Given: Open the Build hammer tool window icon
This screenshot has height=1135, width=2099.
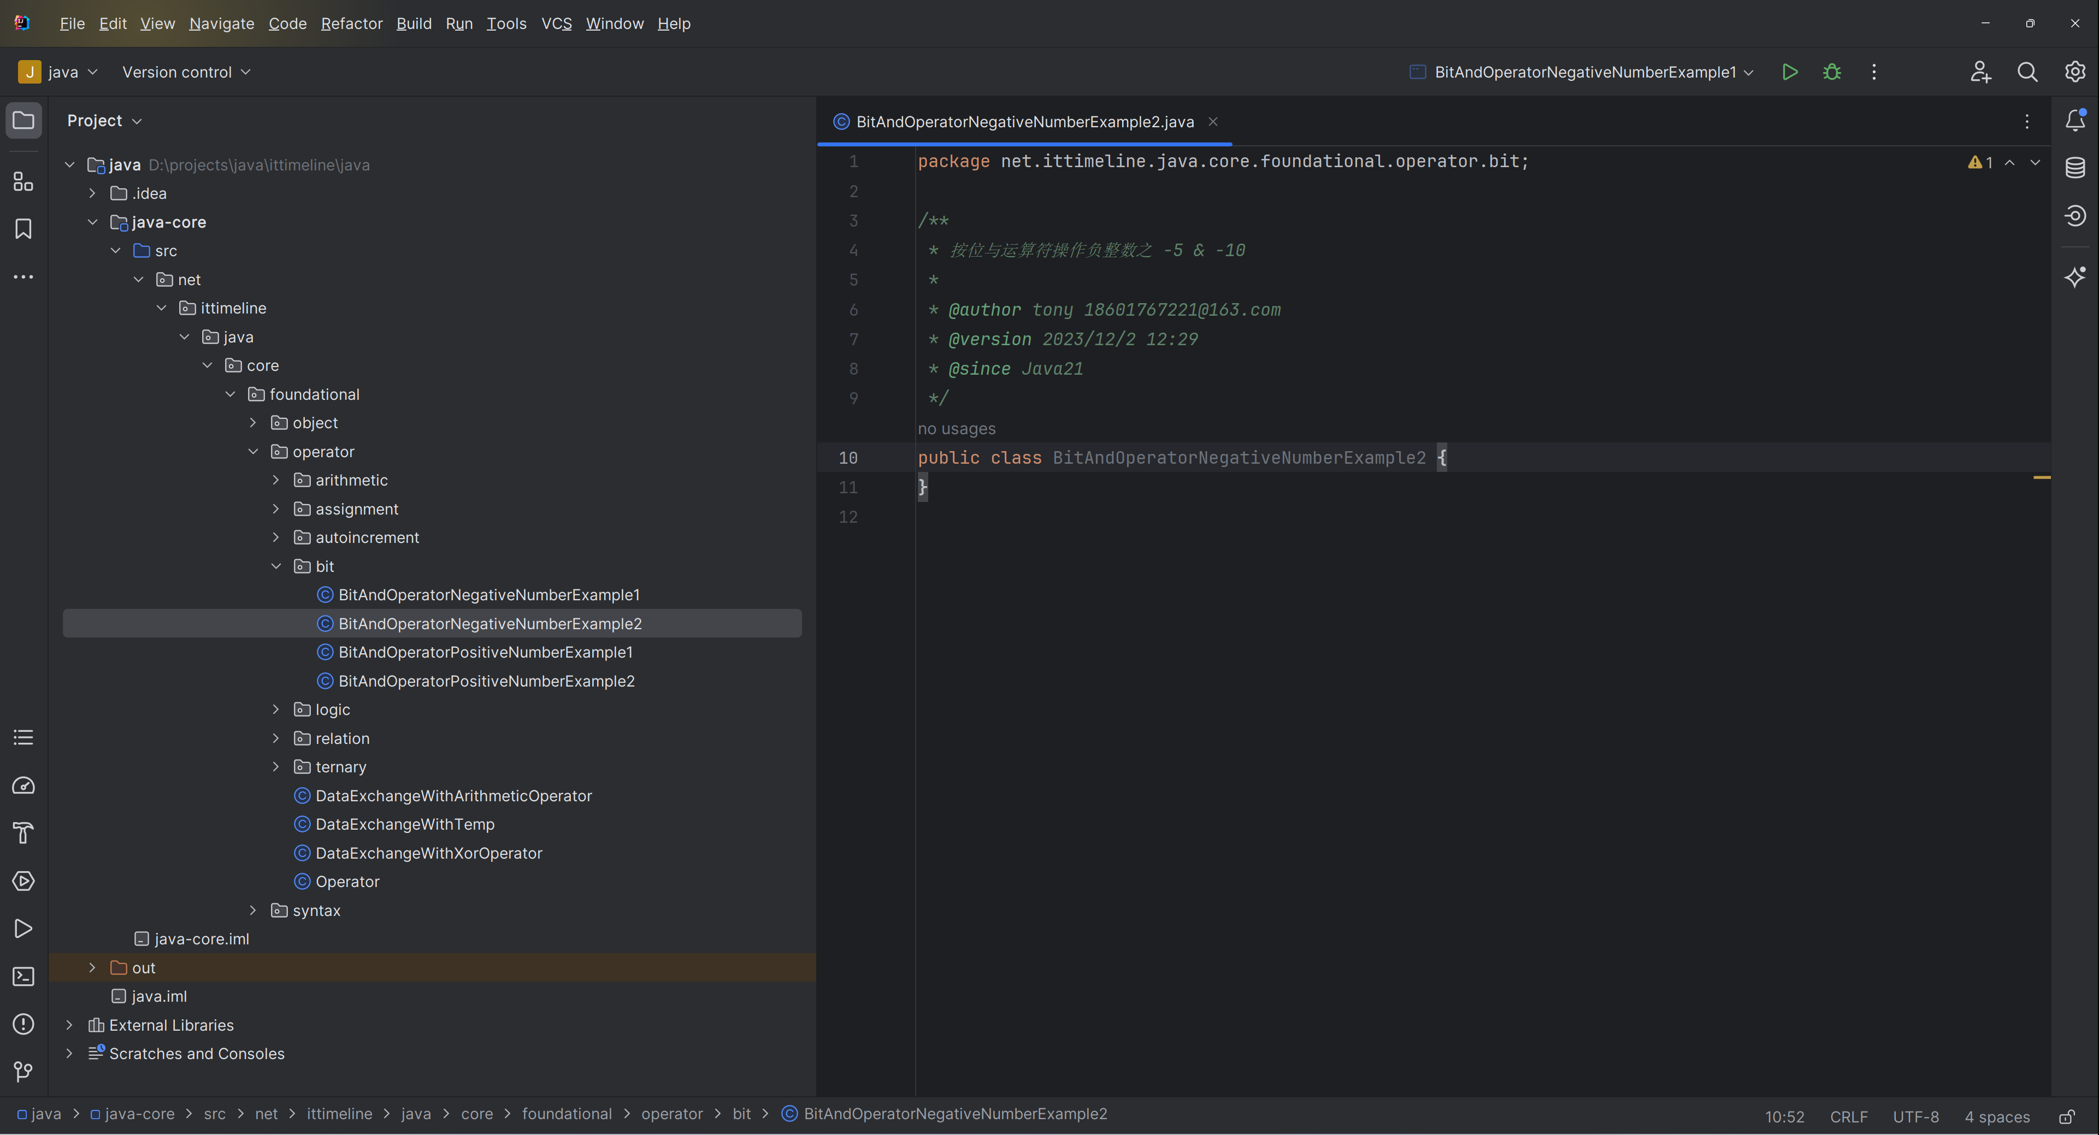Looking at the screenshot, I should pyautogui.click(x=23, y=833).
